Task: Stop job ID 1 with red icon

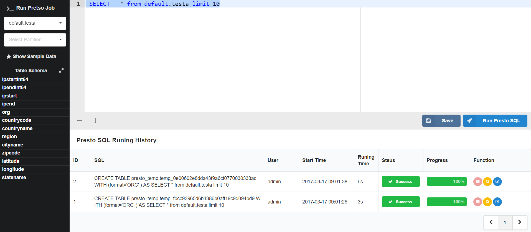Action: click(x=478, y=202)
